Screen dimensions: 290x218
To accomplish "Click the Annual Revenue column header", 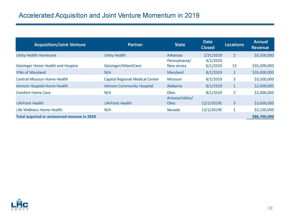I will click(260, 45).
